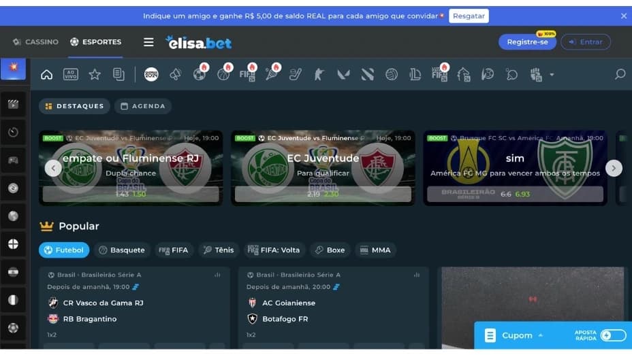Click the Entrar login button
The height and width of the screenshot is (355, 632).
click(x=586, y=42)
